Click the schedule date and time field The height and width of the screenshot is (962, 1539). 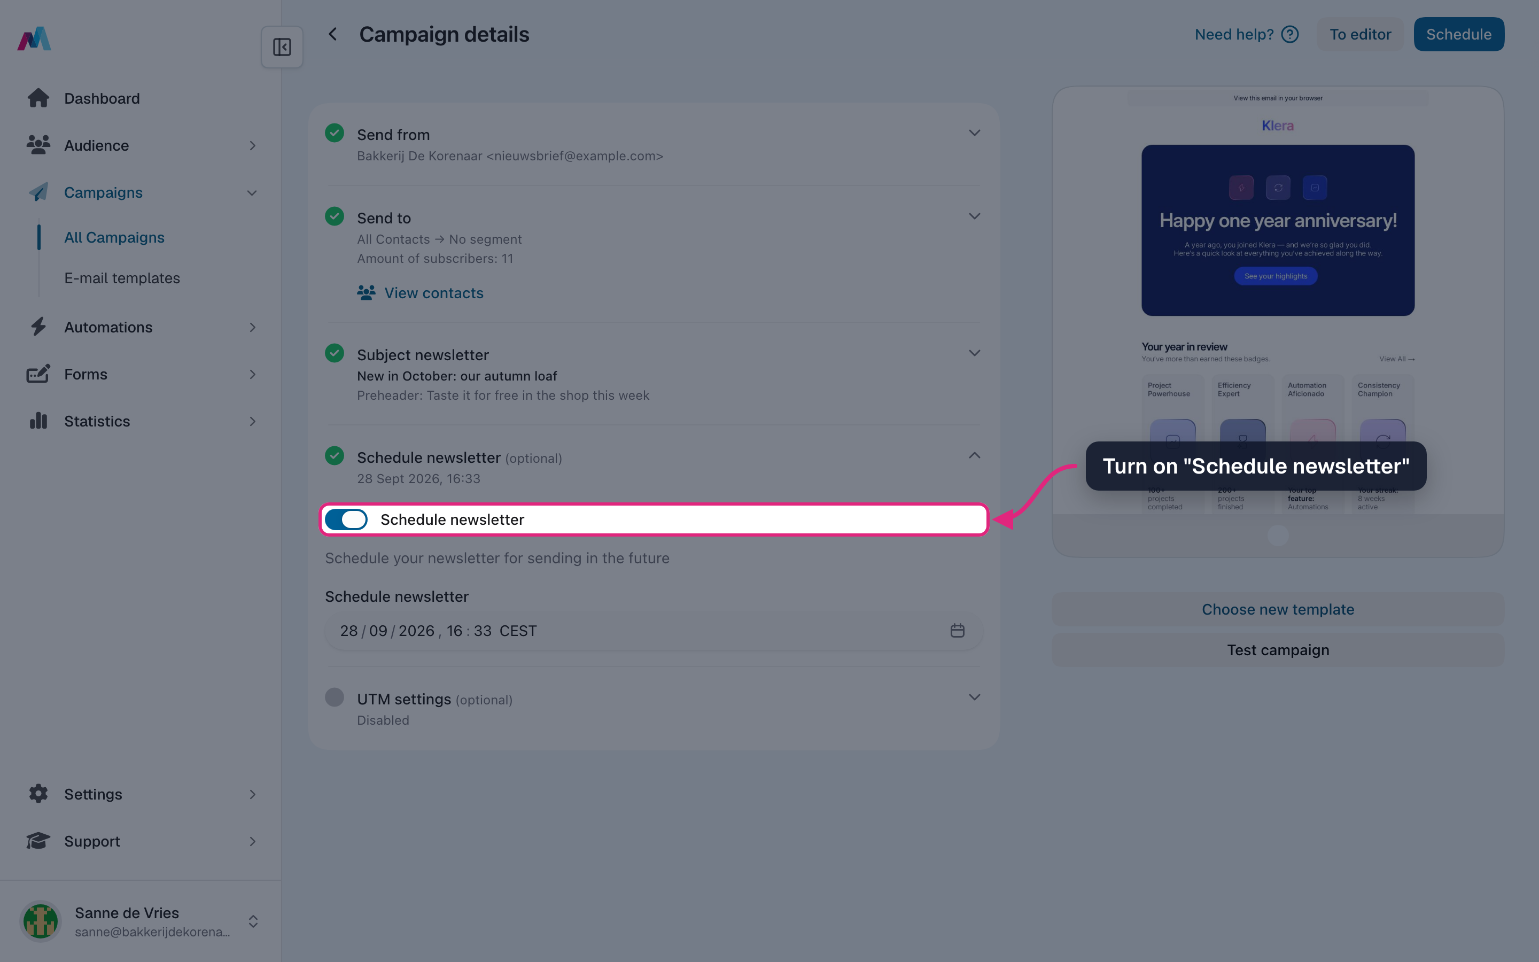654,631
